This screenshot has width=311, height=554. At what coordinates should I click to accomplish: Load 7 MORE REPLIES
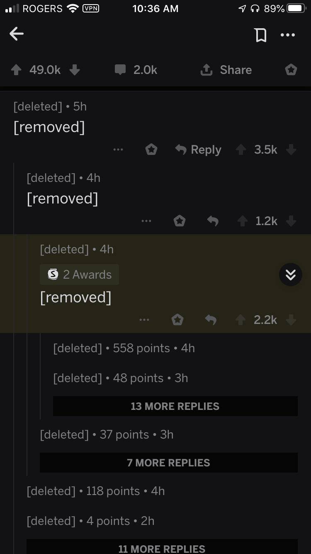(168, 463)
